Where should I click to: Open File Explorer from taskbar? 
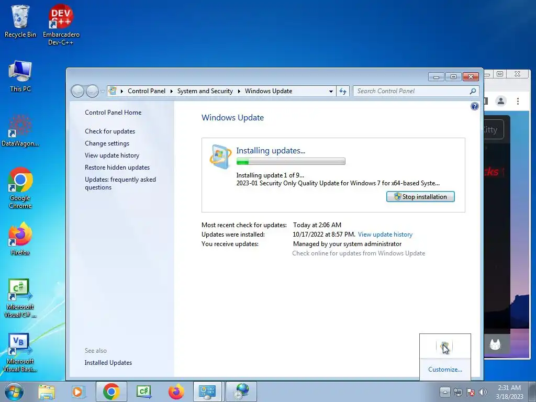47,392
